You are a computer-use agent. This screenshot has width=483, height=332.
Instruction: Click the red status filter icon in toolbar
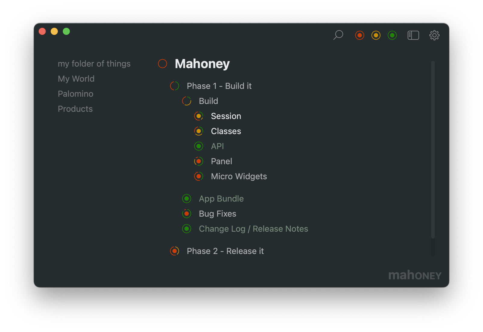(359, 35)
